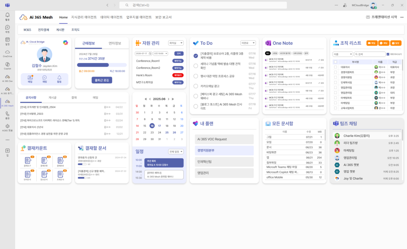Click progress bar of 연차휴가 신청의 건
The image size is (407, 249).
pyautogui.click(x=82, y=164)
